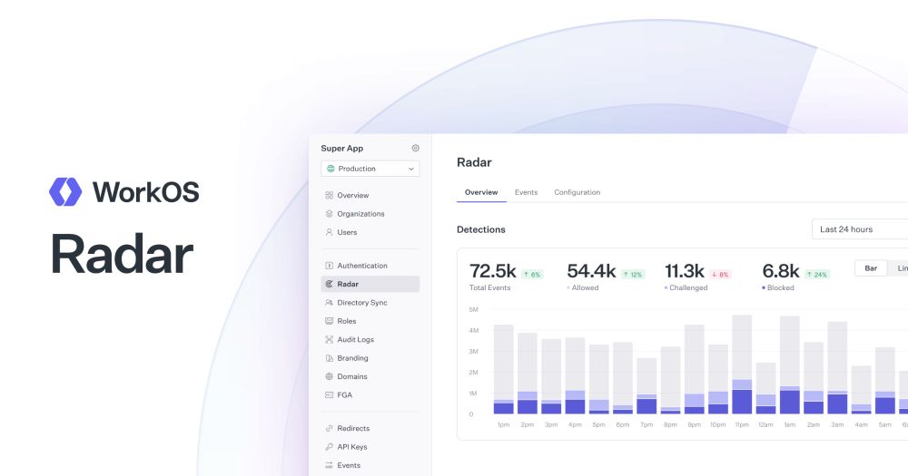Click the 1am bar in the Detections chart
Viewport: 908px width, 476px height.
(789, 365)
